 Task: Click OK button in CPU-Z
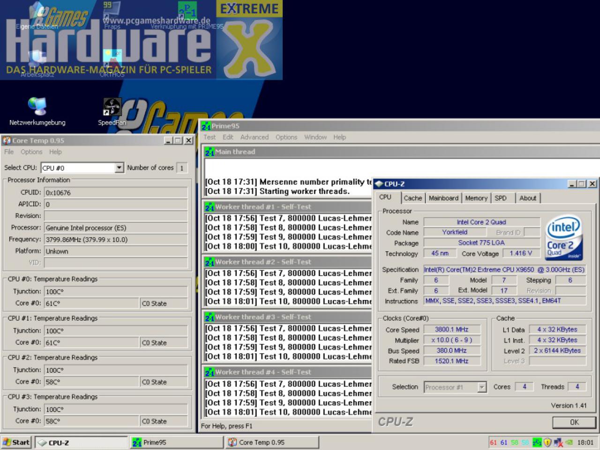[x=574, y=422]
